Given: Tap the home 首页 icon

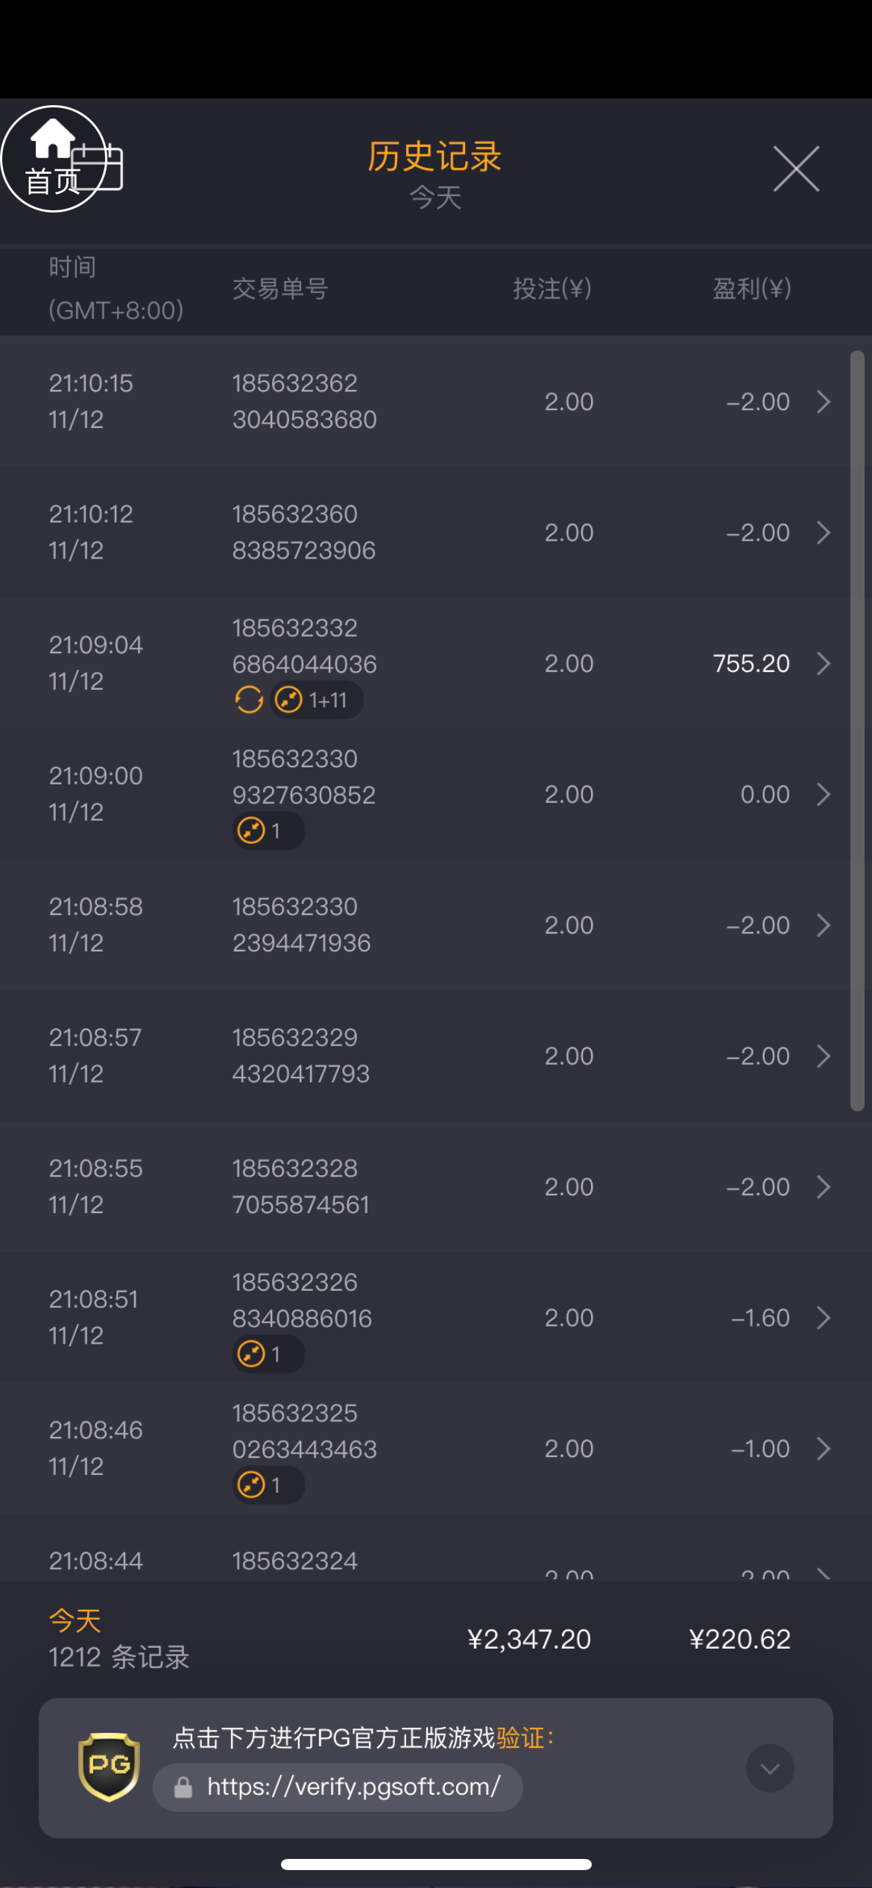Looking at the screenshot, I should coord(52,158).
